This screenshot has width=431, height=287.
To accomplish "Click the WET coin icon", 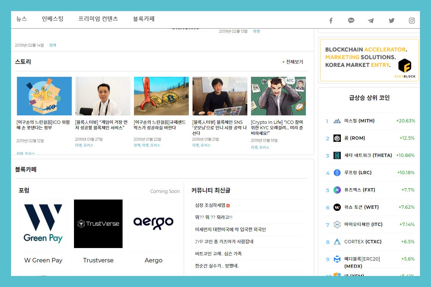I will [x=337, y=207].
